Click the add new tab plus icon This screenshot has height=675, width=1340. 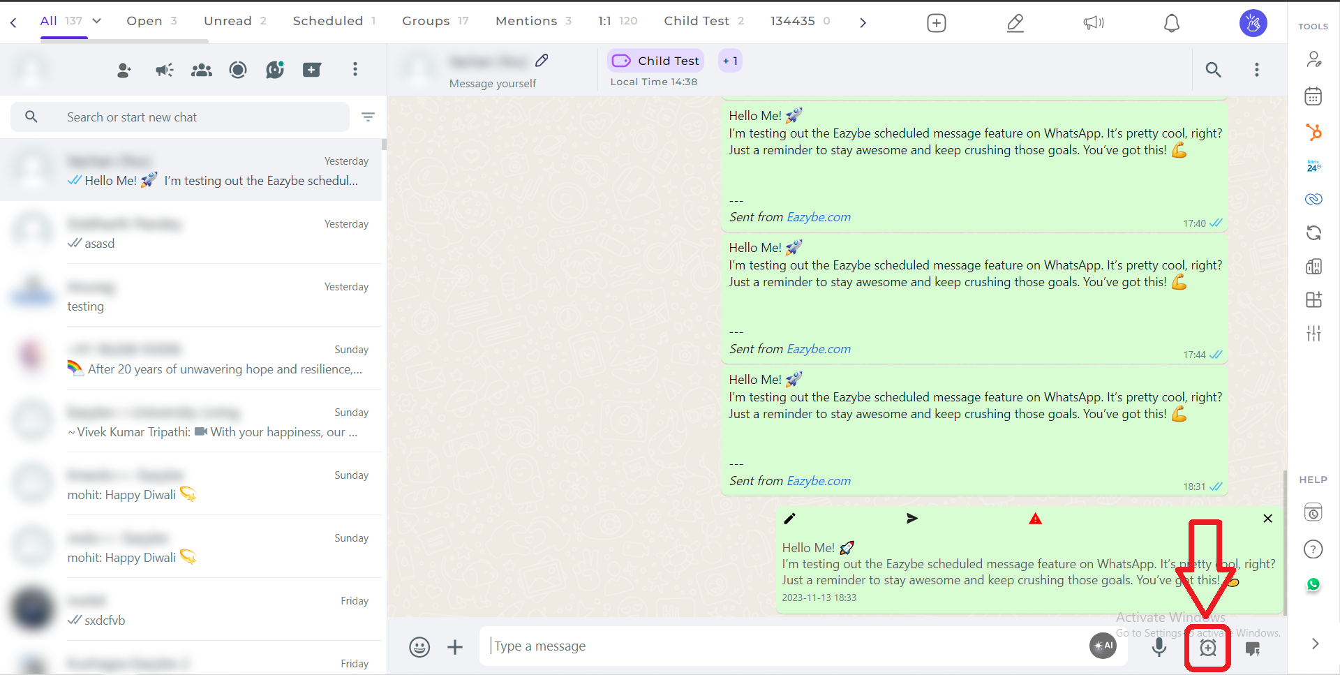pyautogui.click(x=937, y=23)
